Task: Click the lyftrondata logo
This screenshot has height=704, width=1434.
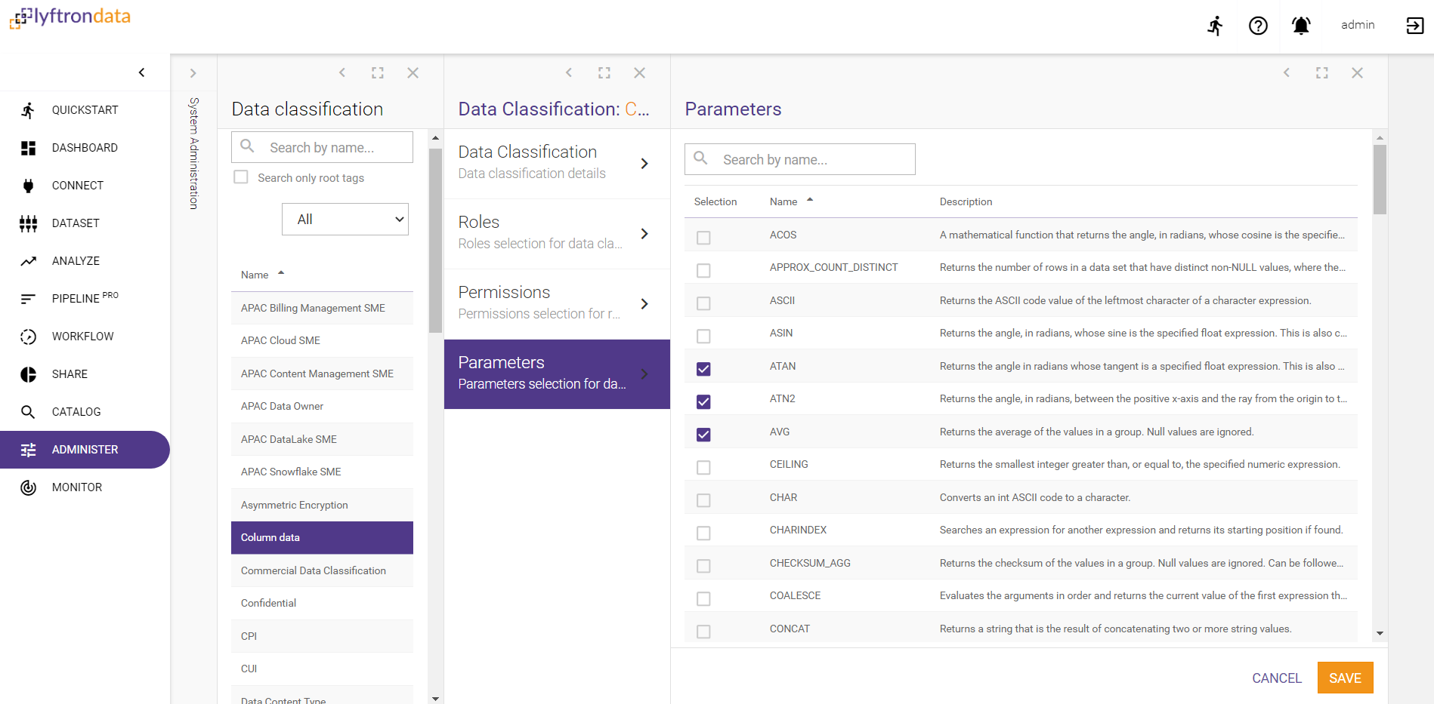Action: click(70, 17)
